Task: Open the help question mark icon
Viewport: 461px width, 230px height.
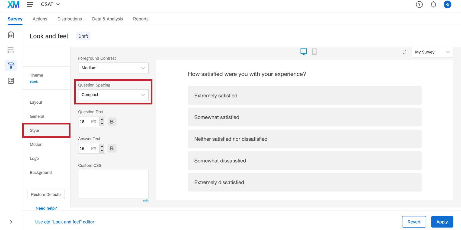Action: click(419, 5)
